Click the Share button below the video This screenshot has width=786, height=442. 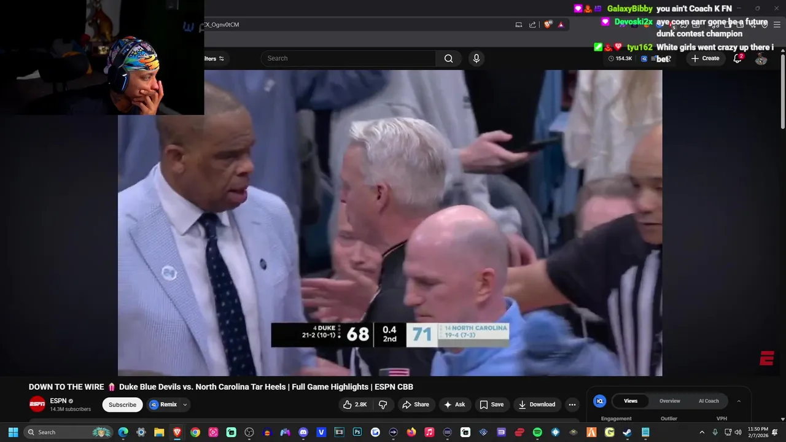click(416, 405)
